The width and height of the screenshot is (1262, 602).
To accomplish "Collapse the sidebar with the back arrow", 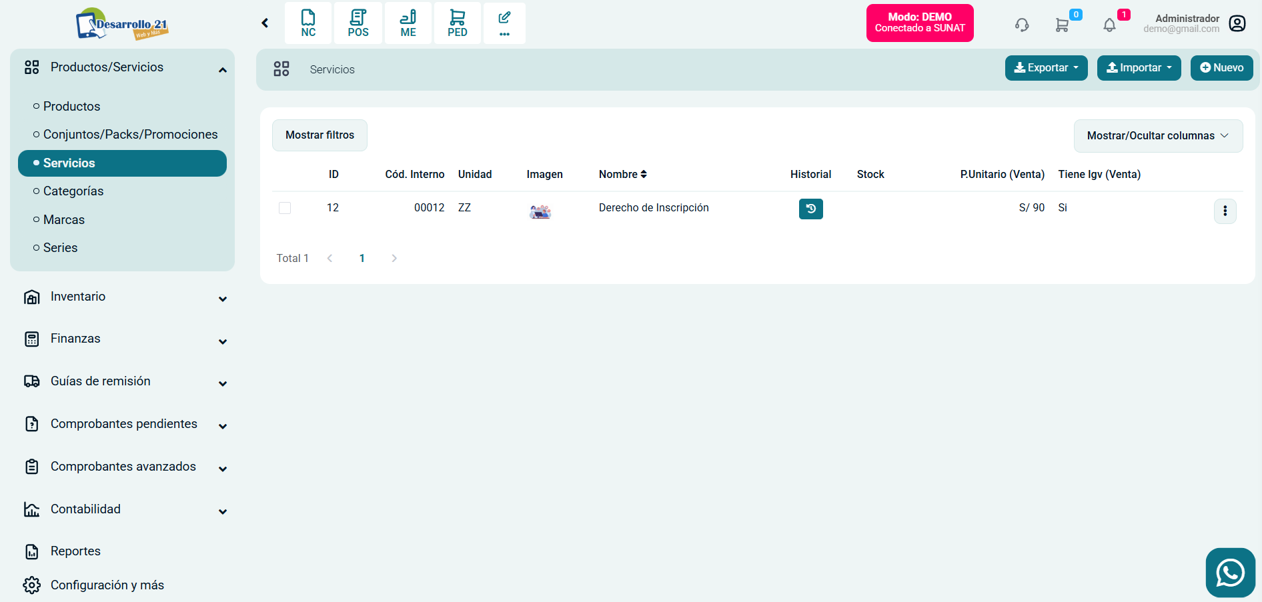I will coord(265,23).
